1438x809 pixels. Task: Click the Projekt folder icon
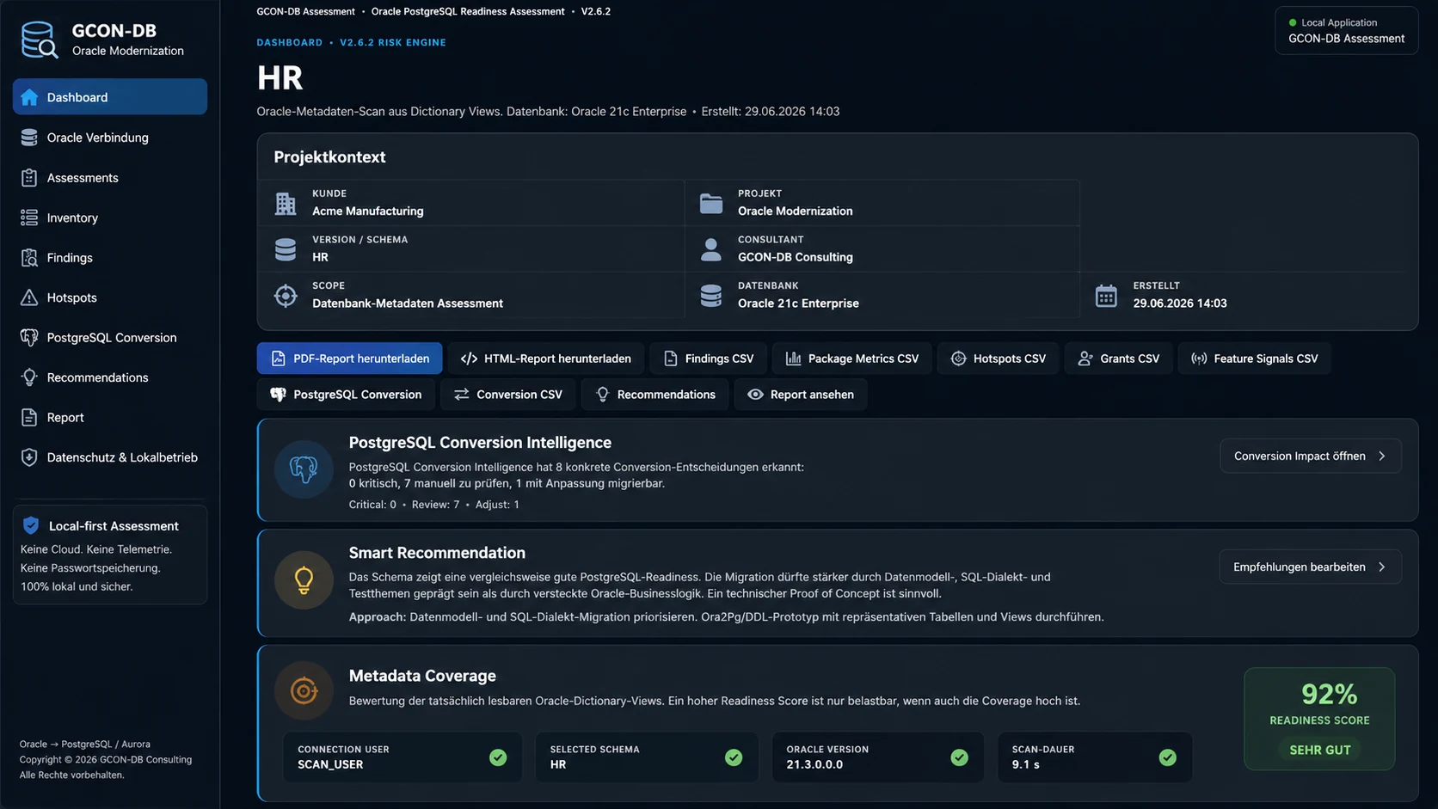(711, 204)
